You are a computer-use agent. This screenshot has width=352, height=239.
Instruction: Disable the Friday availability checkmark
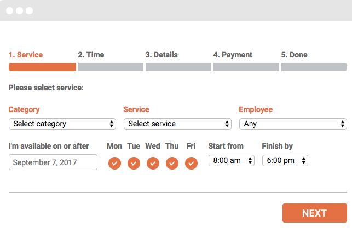coord(191,163)
